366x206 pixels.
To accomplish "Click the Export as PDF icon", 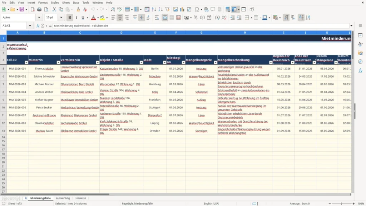I will (33, 9).
